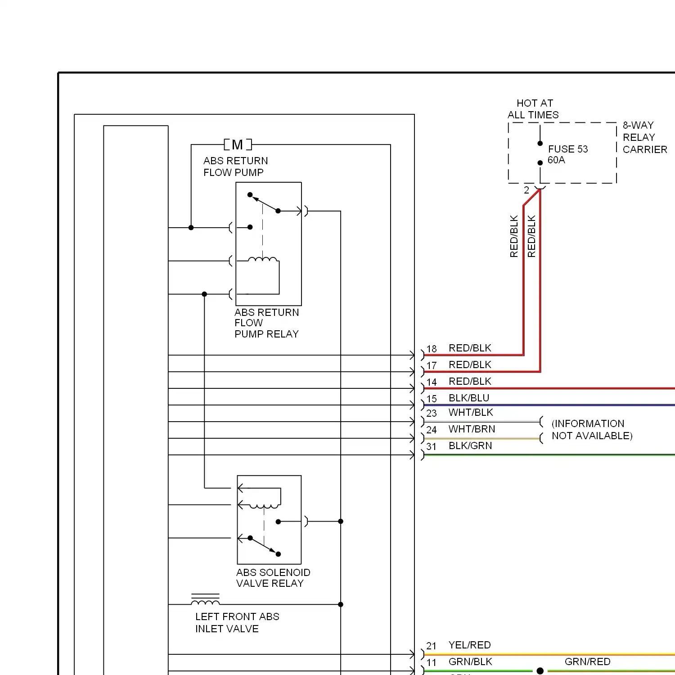Click the Fuse 53 60A symbol

tap(540, 153)
